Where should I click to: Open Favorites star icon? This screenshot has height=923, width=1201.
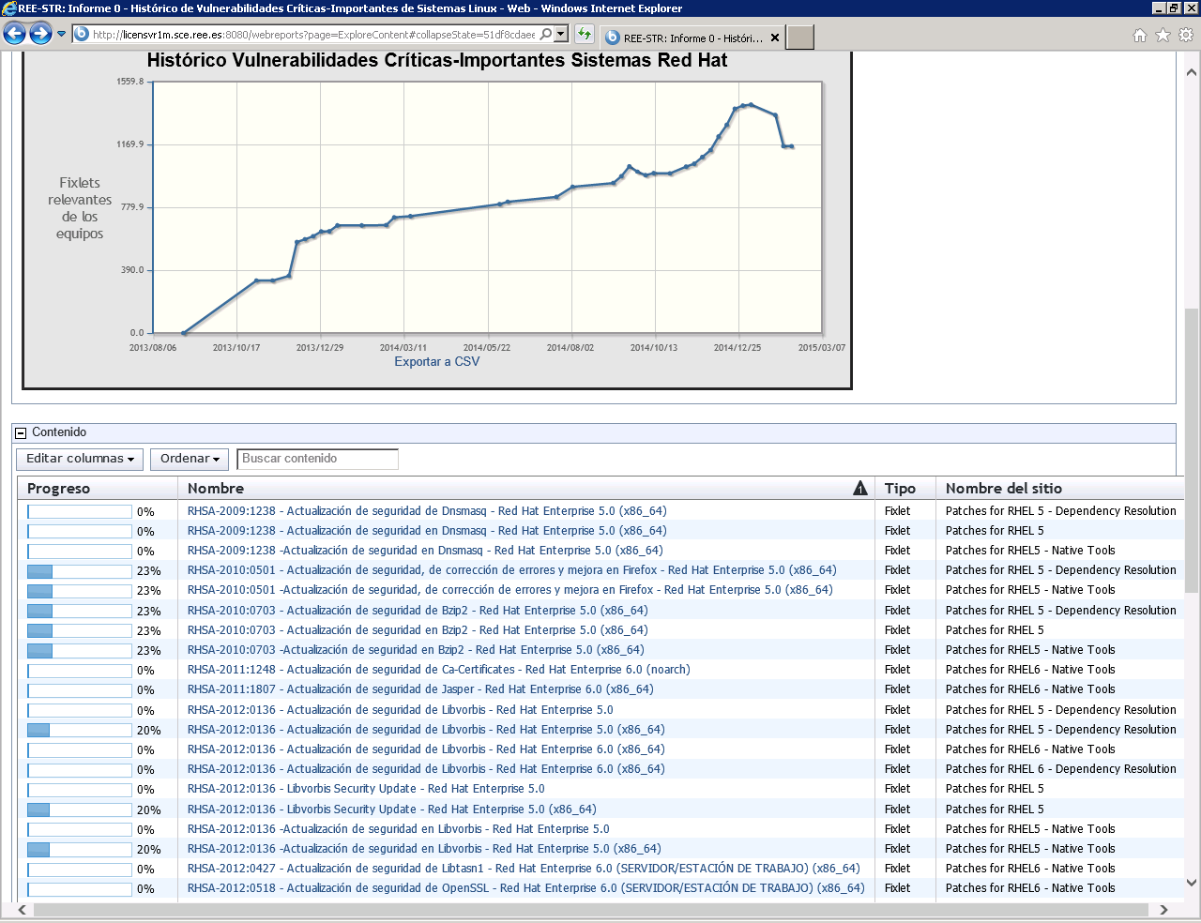pyautogui.click(x=1163, y=36)
